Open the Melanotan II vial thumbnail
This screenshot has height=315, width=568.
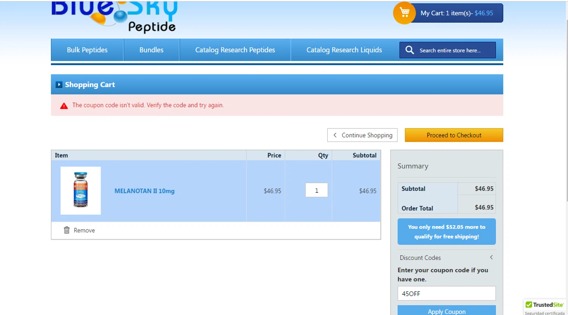81,190
